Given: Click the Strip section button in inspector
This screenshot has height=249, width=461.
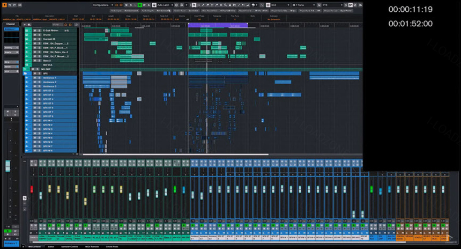Looking at the screenshot, I should click(x=11, y=62).
